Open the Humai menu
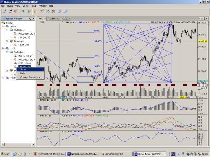Image resolution: width=210 pixels, height=157 pixels. [x=10, y=6]
